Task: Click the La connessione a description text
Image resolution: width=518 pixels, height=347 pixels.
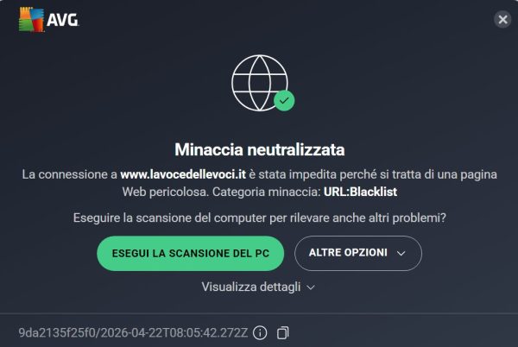Action: pyautogui.click(x=70, y=174)
